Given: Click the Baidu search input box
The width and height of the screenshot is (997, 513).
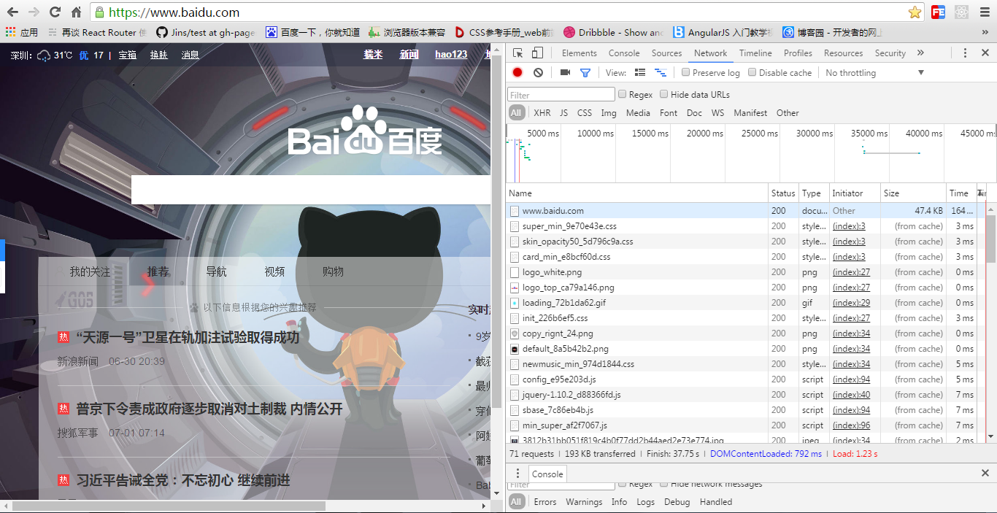Looking at the screenshot, I should tap(311, 190).
